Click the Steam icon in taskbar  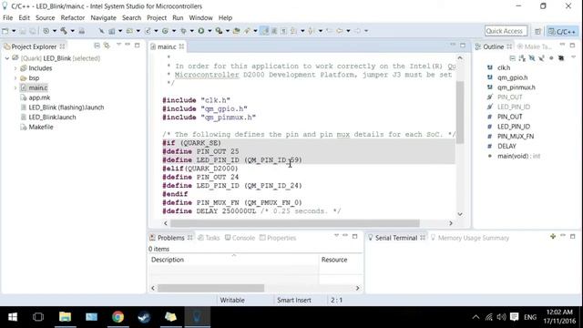[x=144, y=317]
